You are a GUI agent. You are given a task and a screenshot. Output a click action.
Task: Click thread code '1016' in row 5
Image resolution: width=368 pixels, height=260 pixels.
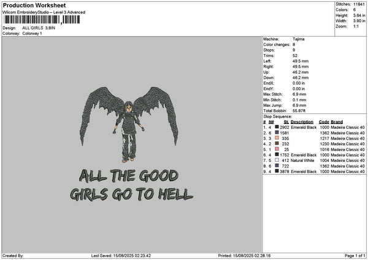coord(324,150)
